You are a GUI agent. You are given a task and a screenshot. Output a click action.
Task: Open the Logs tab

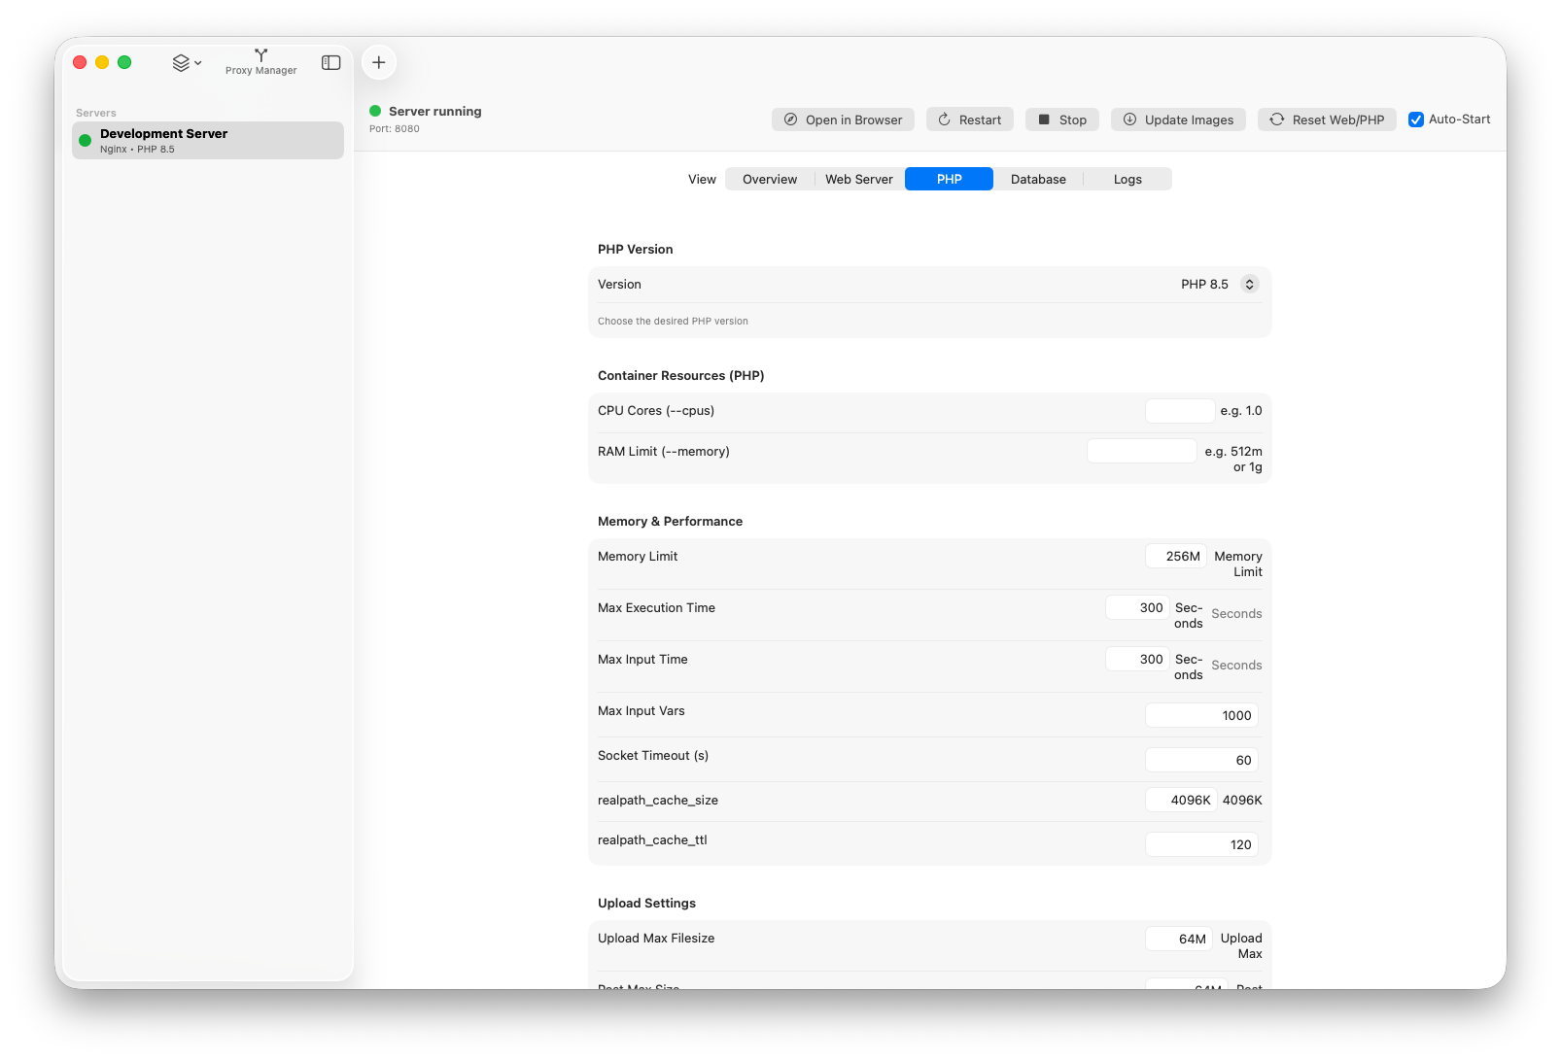coord(1127,179)
